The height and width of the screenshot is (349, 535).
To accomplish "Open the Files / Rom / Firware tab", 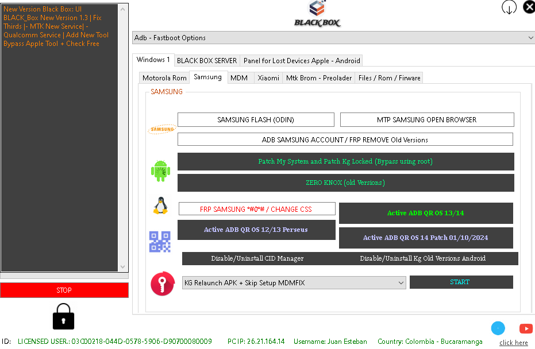I will tap(389, 78).
